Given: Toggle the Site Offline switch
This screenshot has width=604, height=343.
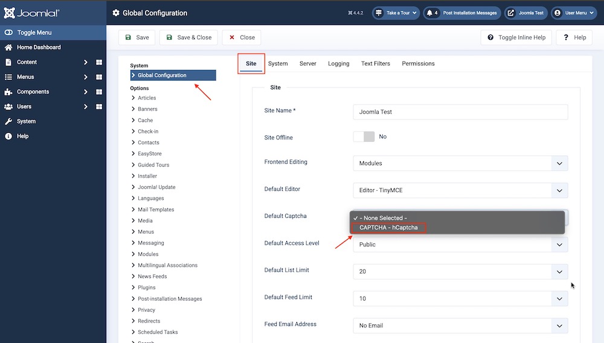Looking at the screenshot, I should [x=364, y=137].
